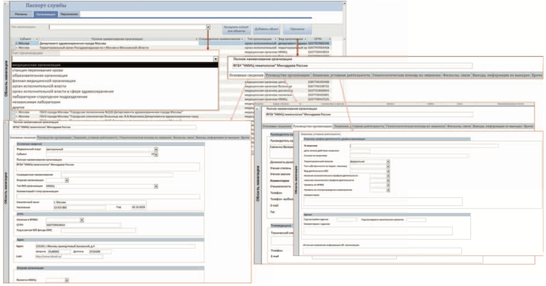Expand navigation pane chevron in middle form

(x=258, y=109)
